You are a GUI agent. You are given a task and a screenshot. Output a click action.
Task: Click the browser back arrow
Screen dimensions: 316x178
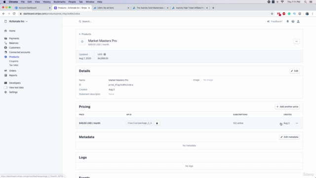pos(3,14)
